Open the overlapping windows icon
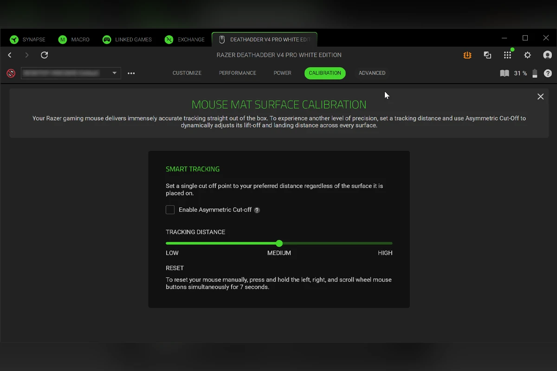The height and width of the screenshot is (371, 557). 487,55
